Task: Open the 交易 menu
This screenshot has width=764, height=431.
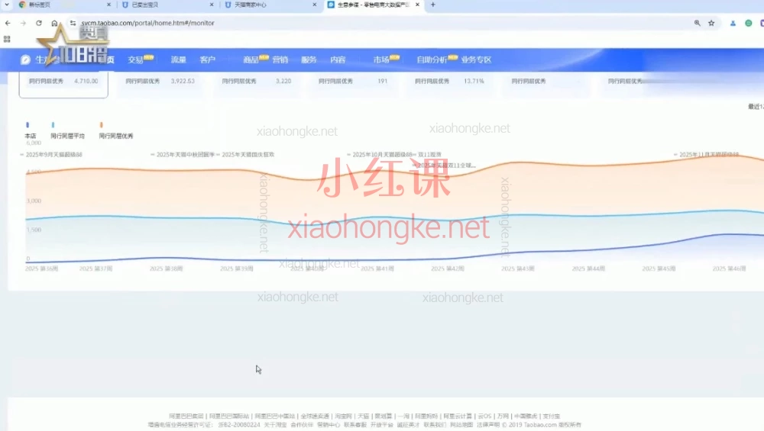Action: tap(135, 60)
